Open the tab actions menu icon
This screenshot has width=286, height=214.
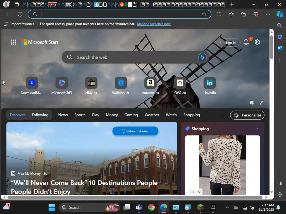pyautogui.click(x=16, y=4)
